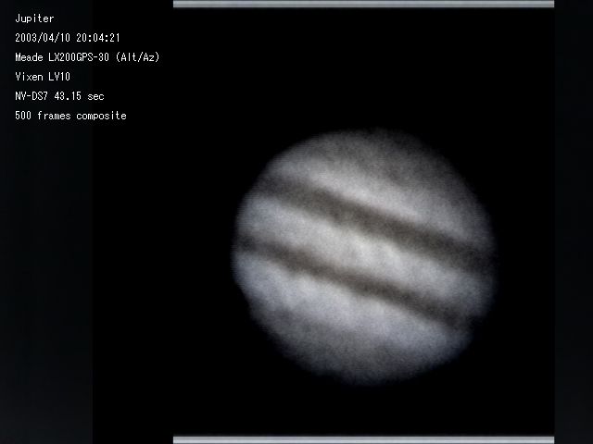The width and height of the screenshot is (593, 444).
Task: Click the '500 frames composite' text
Action: click(70, 116)
